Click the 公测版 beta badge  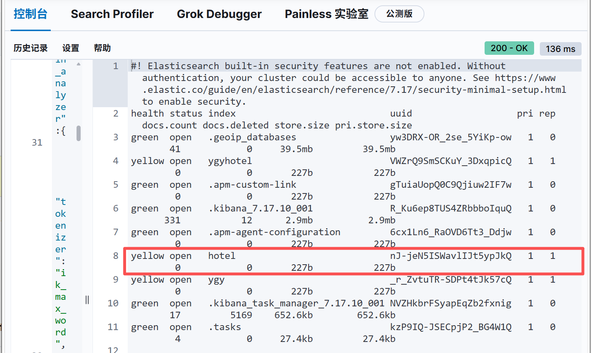(x=399, y=14)
